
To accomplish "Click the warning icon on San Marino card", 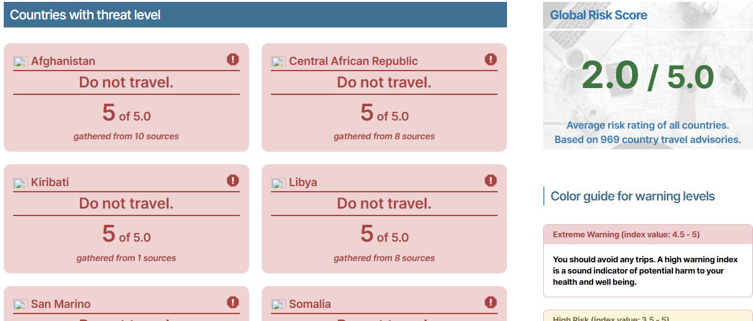I will pos(233,302).
